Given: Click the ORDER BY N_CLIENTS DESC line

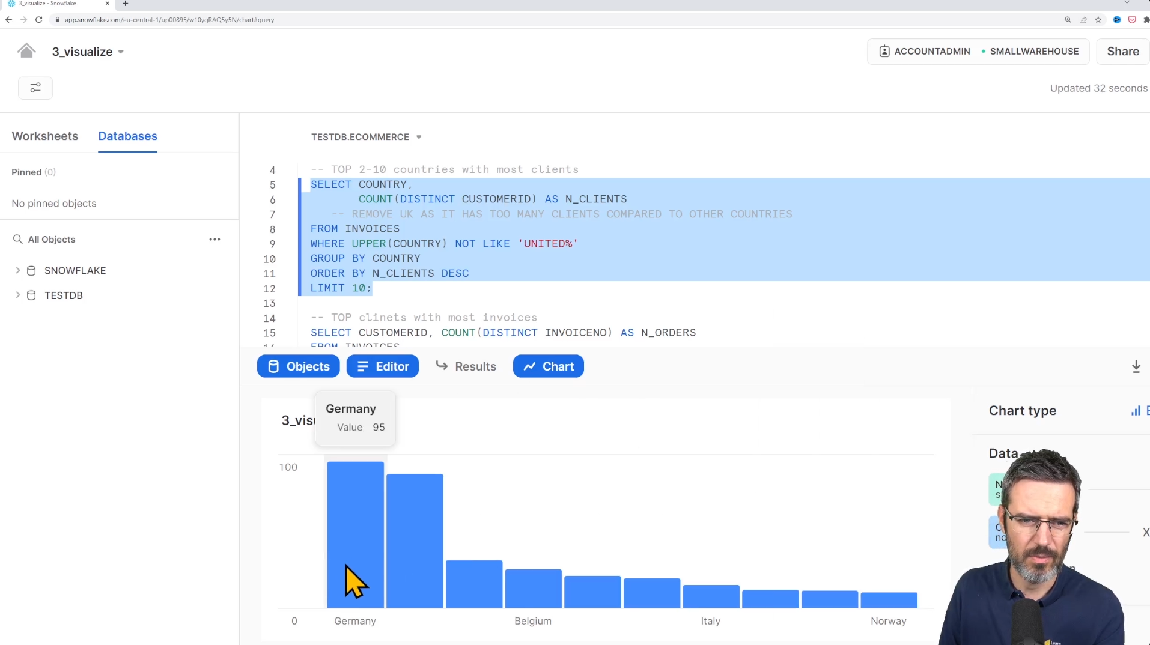Looking at the screenshot, I should pyautogui.click(x=389, y=273).
